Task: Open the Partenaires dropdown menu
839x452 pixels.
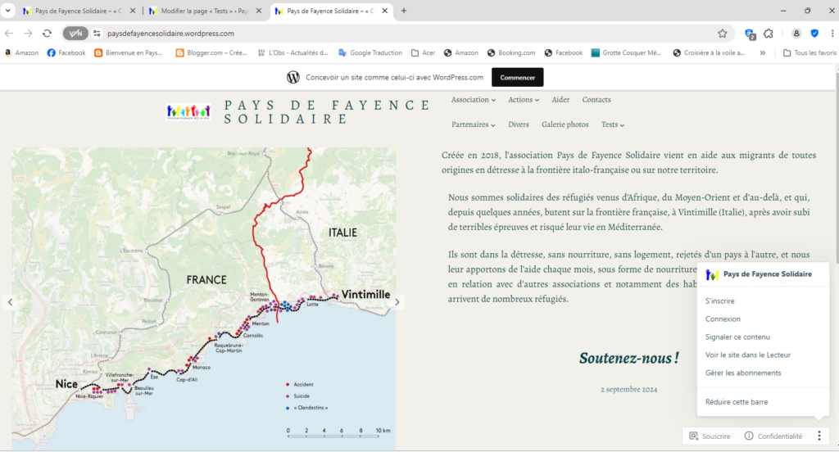Action: pos(474,125)
